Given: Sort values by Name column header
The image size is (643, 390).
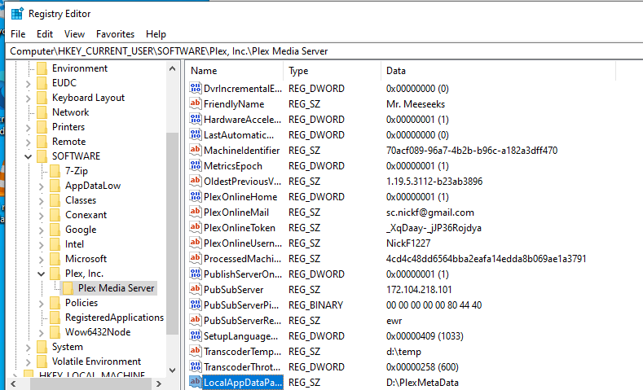Looking at the screenshot, I should (x=232, y=71).
